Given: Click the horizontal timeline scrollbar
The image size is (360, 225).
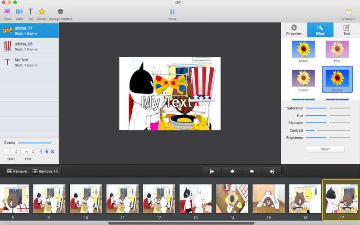Looking at the screenshot, I should click(181, 223).
